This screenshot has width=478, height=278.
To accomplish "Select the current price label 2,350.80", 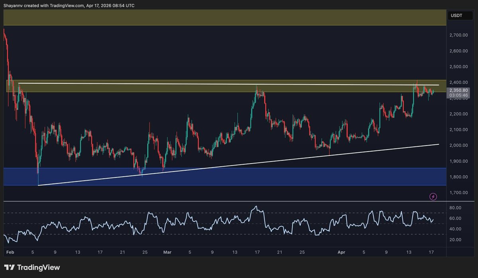I will click(x=458, y=90).
